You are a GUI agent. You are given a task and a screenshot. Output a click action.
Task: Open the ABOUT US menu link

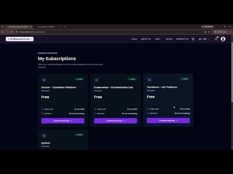point(146,39)
